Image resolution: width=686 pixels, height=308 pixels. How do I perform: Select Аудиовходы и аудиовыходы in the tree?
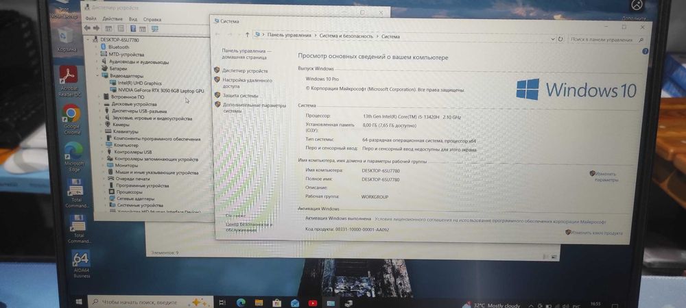[139, 62]
